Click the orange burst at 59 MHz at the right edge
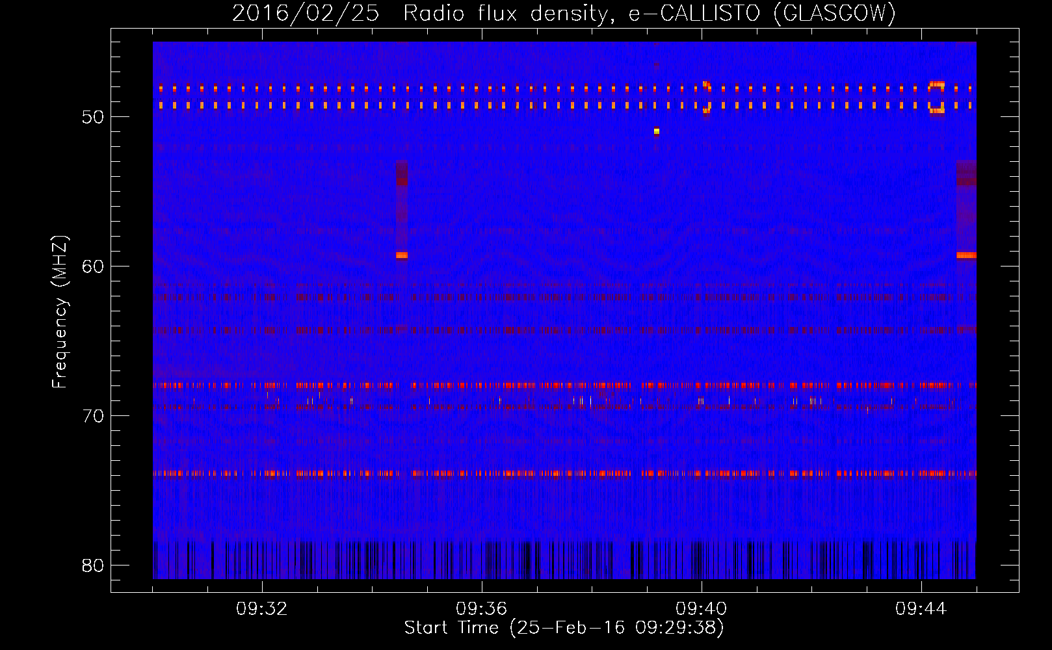 pyautogui.click(x=966, y=255)
